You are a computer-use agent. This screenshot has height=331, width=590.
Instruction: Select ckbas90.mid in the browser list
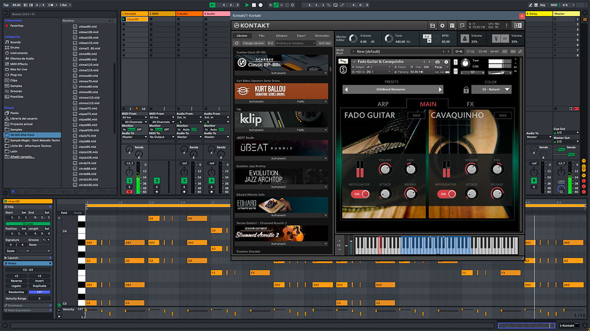[x=88, y=26]
